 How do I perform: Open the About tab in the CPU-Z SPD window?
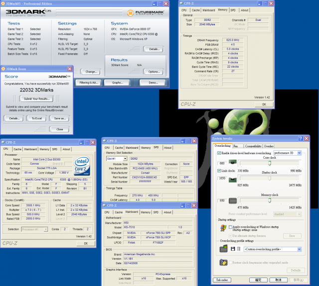[167, 148]
